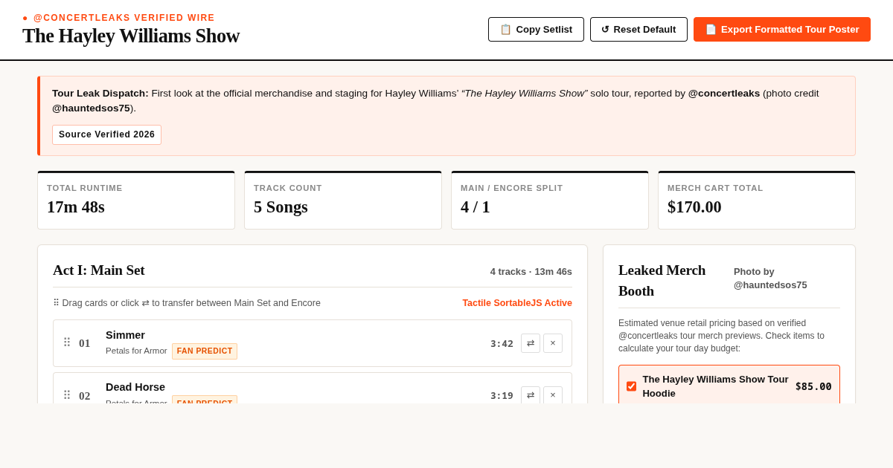Click FAN PREDICT tag on Simmer

click(205, 351)
